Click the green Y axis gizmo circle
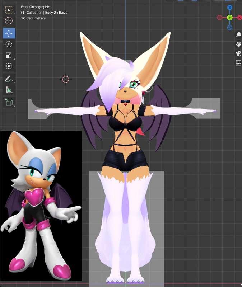Image resolution: width=242 pixels, height=287 pixels. coord(230,18)
